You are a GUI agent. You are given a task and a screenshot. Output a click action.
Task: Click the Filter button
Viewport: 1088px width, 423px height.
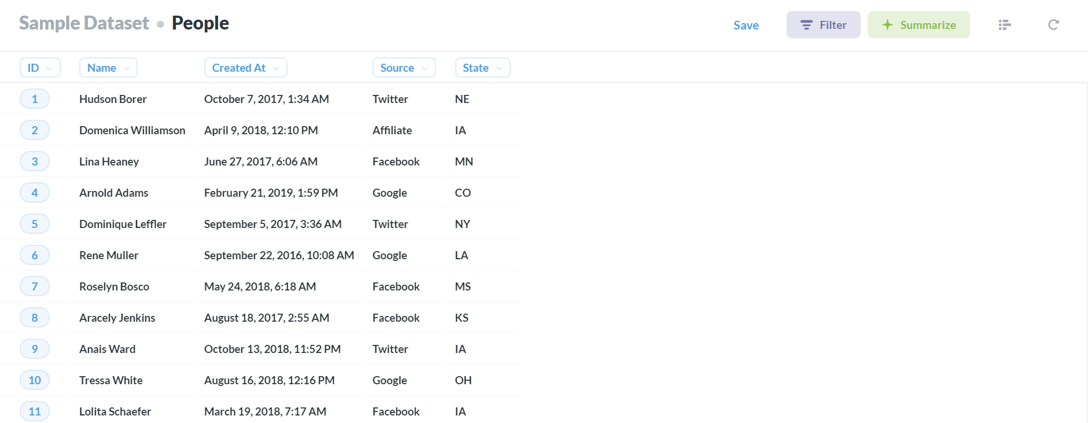coord(823,25)
